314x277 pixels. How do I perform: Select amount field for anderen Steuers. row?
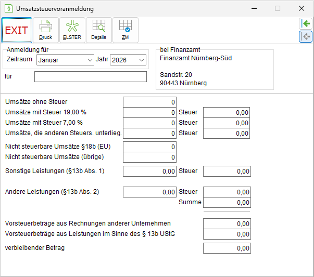(149, 134)
